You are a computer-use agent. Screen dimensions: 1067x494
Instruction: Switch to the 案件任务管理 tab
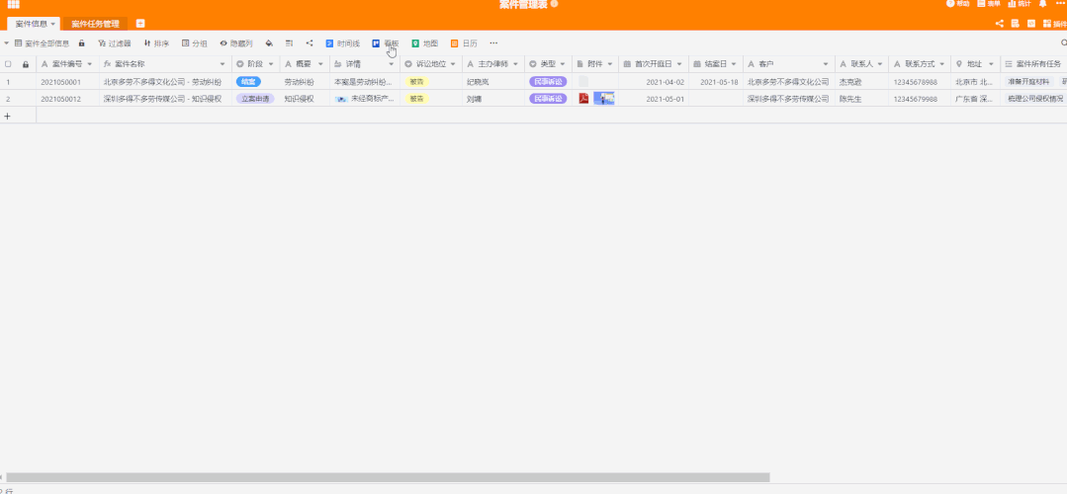[95, 24]
